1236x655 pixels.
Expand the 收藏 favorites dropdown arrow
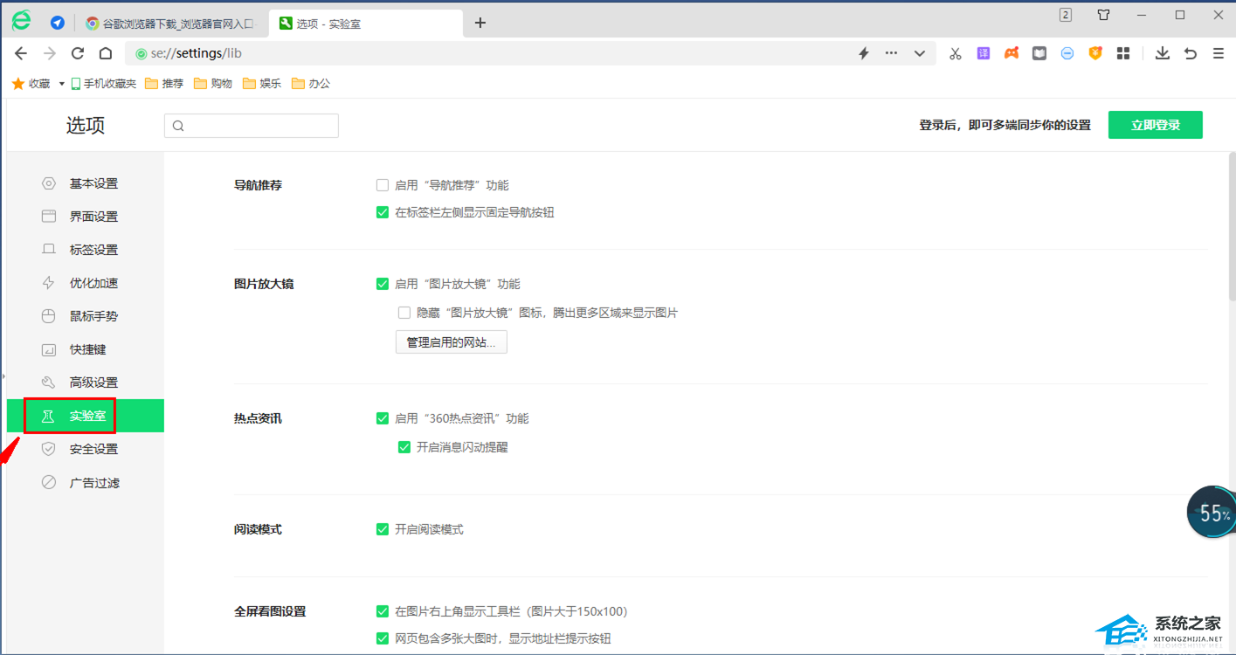[62, 84]
